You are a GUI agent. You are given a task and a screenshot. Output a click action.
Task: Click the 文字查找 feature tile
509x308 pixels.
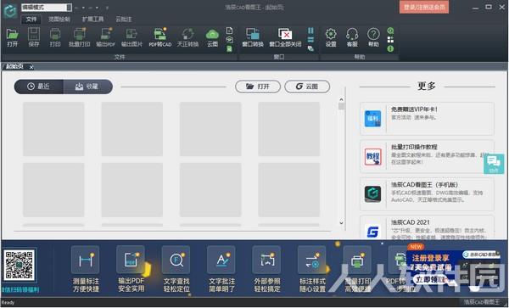[x=176, y=269]
